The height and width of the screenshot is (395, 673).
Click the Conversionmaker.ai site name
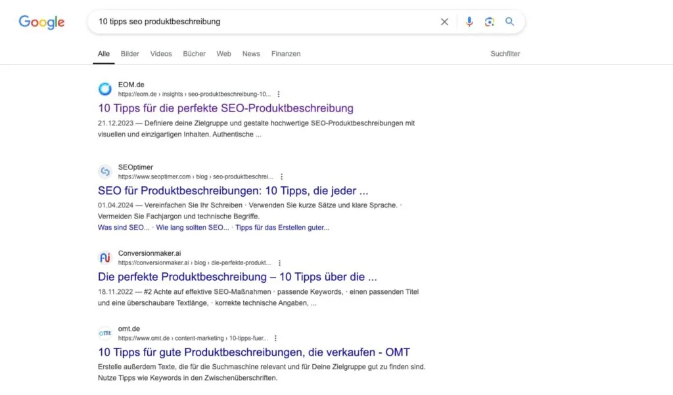(149, 253)
